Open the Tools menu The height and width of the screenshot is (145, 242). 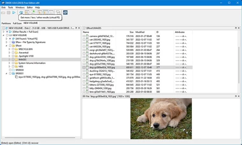click(11, 7)
